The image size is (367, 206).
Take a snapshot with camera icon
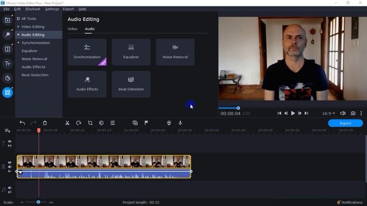click(x=353, y=113)
